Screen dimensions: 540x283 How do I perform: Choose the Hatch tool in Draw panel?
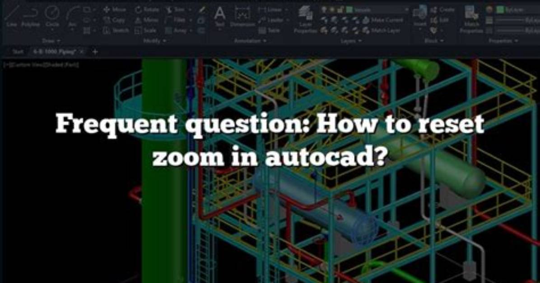[87, 31]
